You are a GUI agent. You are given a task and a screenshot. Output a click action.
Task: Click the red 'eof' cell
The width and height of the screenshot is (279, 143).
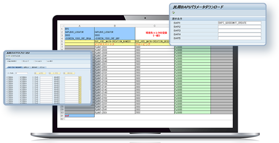pos(79,116)
